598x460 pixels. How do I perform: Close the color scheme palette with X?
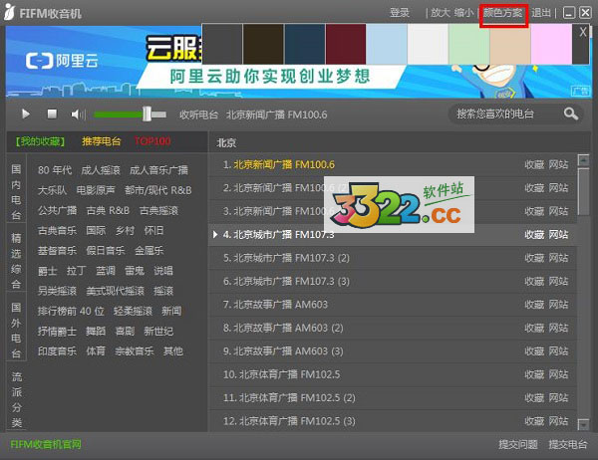(584, 32)
